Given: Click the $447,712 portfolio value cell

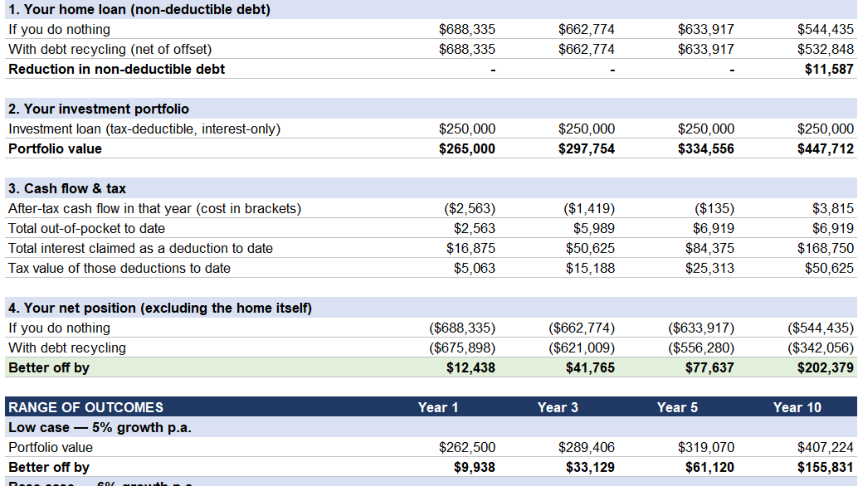Looking at the screenshot, I should tap(825, 149).
